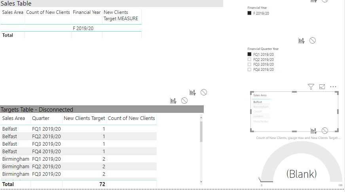Click filter interaction icon above Financial Quarter Year slicer
The height and width of the screenshot is (192, 347).
coord(301,40)
